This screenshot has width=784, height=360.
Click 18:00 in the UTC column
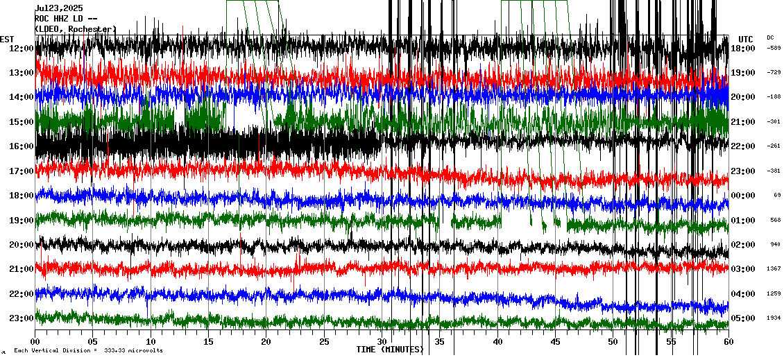[743, 48]
